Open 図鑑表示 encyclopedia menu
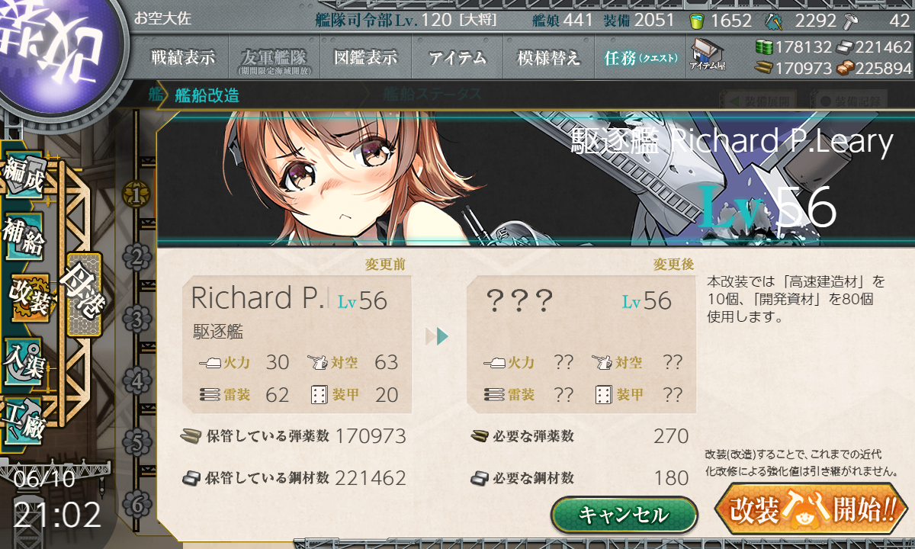915x549 pixels. tap(366, 57)
